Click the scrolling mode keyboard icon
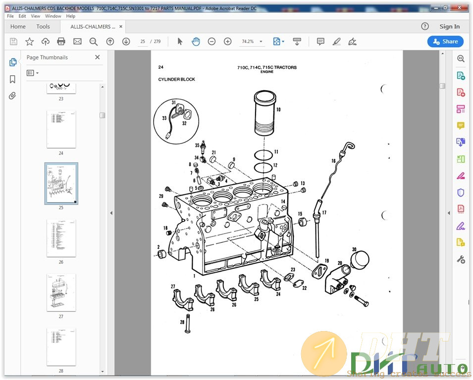The width and height of the screenshot is (473, 380). 297,42
